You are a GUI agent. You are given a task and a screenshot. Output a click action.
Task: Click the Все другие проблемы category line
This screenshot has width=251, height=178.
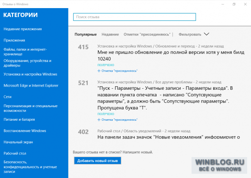[159, 82]
